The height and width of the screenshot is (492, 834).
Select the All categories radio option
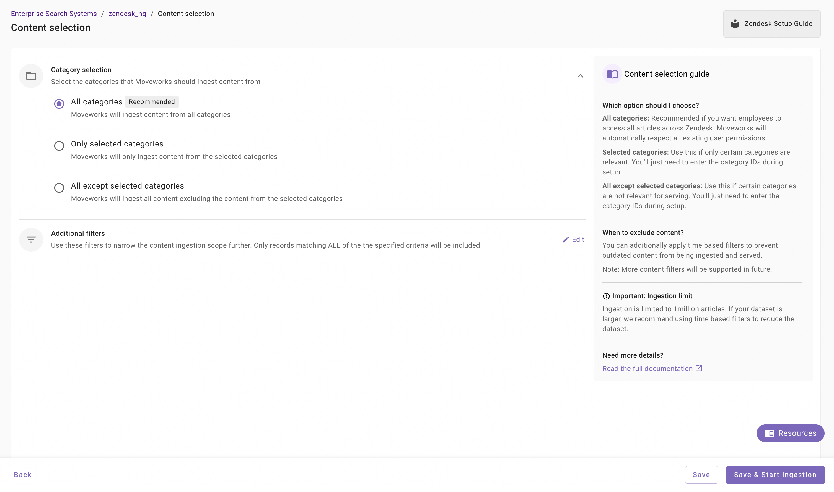(59, 104)
